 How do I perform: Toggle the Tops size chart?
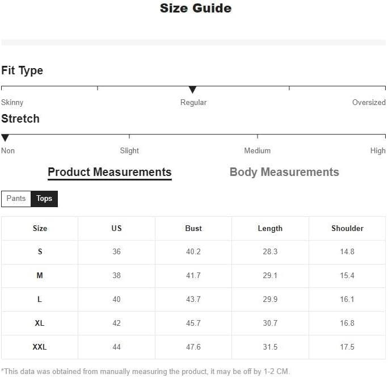(44, 199)
